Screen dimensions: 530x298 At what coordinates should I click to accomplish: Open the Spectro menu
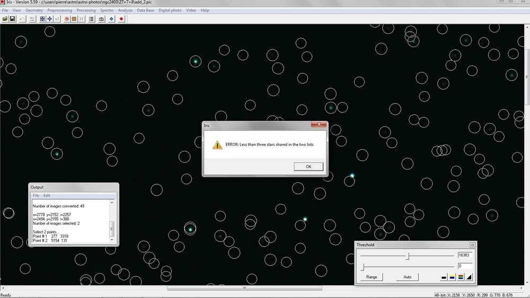point(107,11)
